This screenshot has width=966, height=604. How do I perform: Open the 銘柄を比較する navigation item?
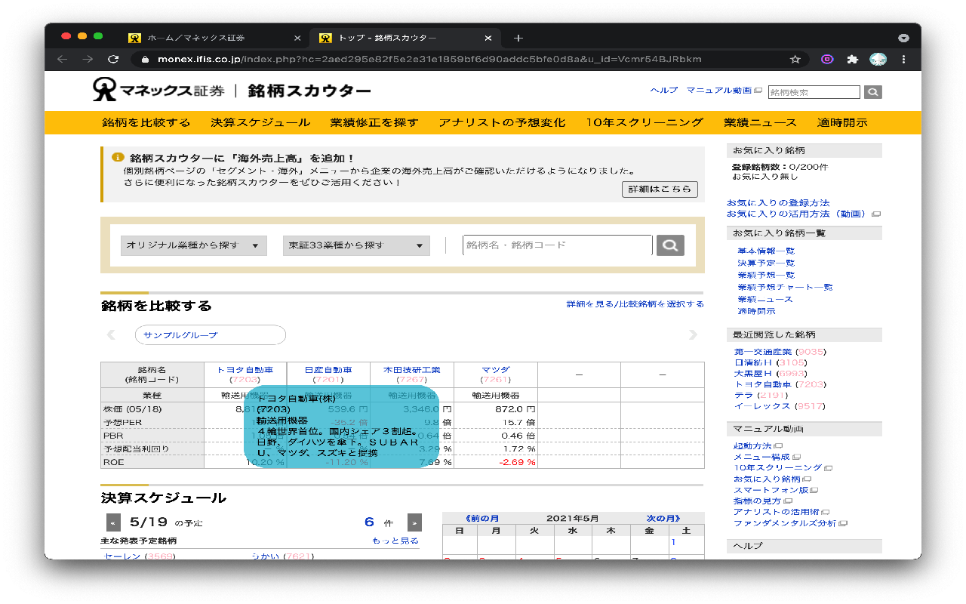pos(146,122)
